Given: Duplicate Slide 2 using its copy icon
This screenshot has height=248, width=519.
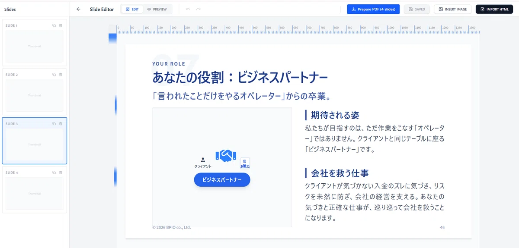Looking at the screenshot, I should tap(54, 75).
